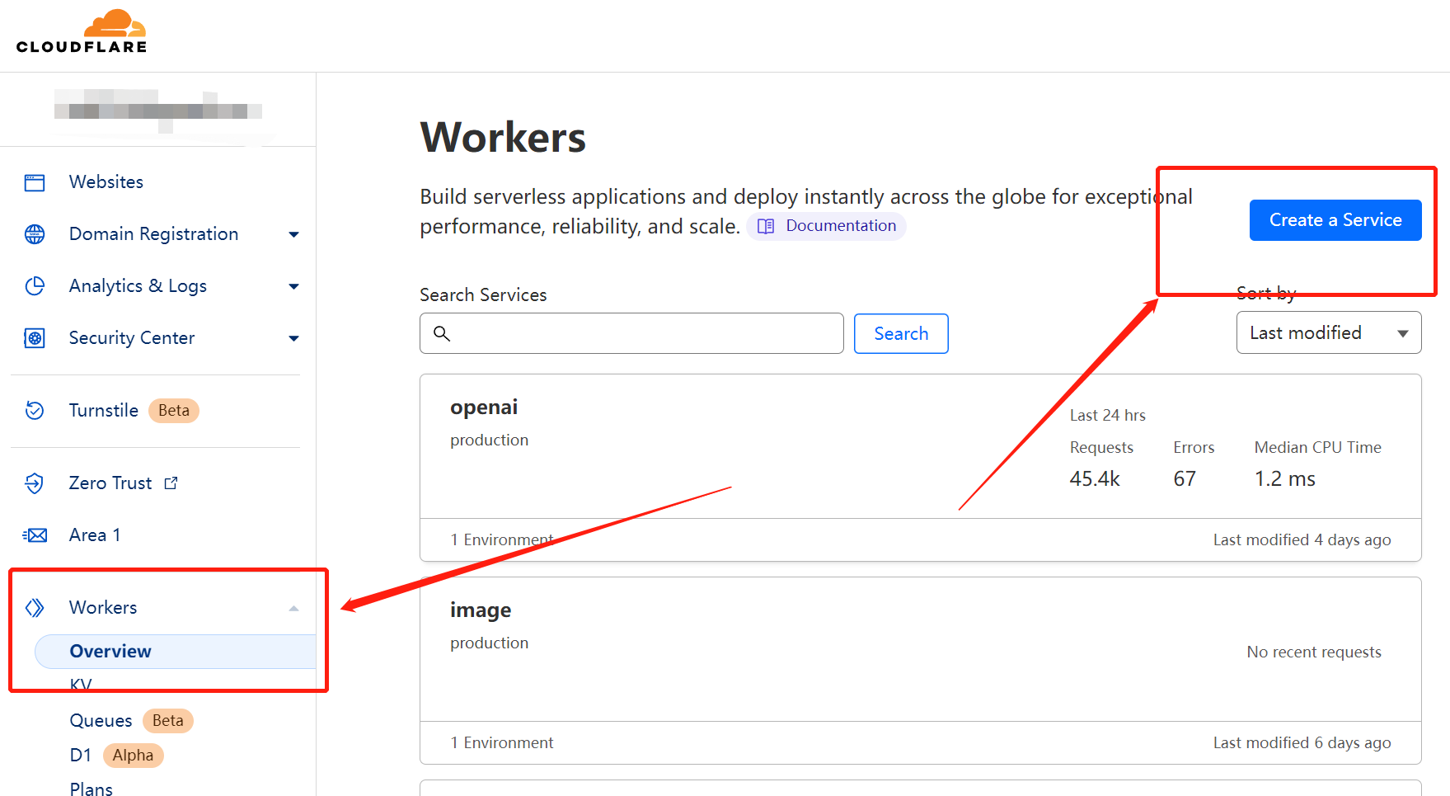
Task: Click the Documentation book icon
Action: (x=766, y=226)
